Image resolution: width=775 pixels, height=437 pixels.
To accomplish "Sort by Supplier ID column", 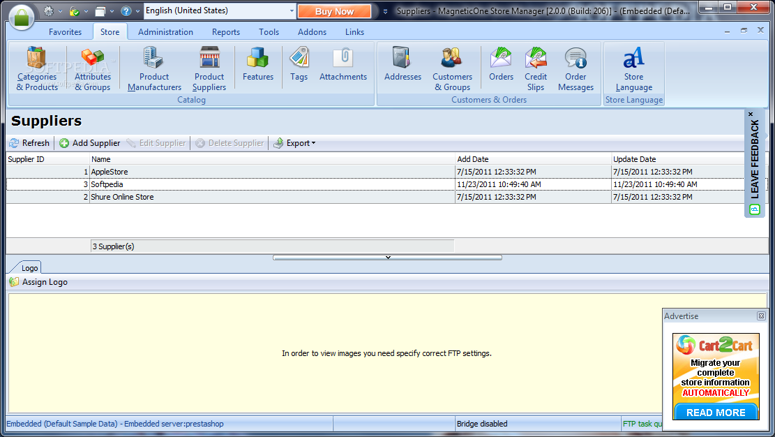I will pyautogui.click(x=47, y=159).
